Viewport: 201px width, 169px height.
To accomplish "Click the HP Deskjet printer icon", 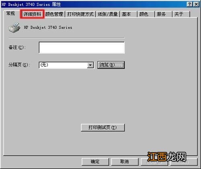I will (x=14, y=27).
